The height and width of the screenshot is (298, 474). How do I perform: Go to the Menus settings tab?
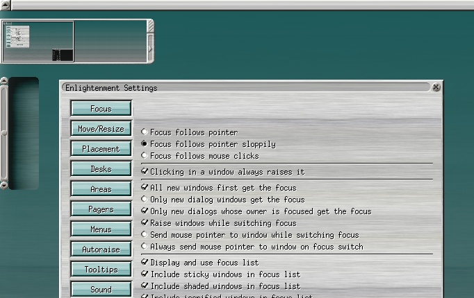101,229
